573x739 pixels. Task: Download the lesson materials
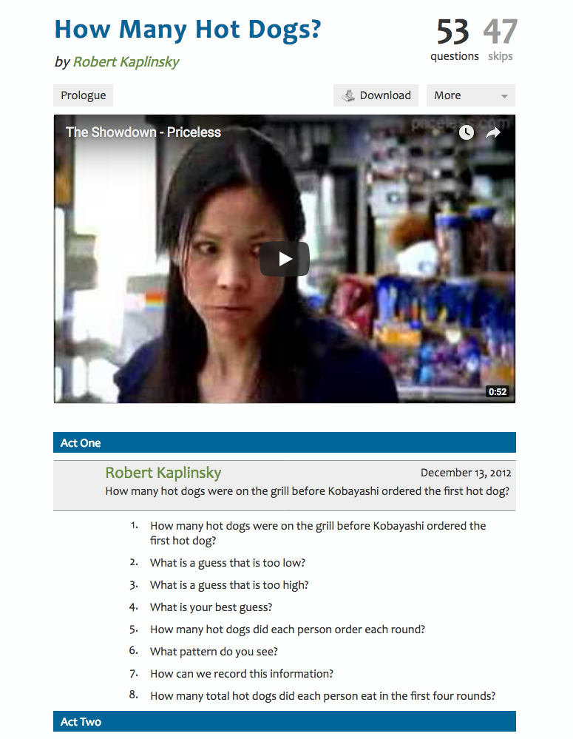coord(376,95)
